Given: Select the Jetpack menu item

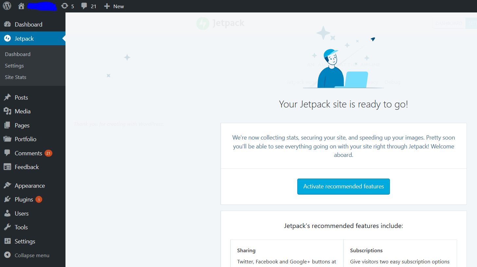Looking at the screenshot, I should coord(24,38).
